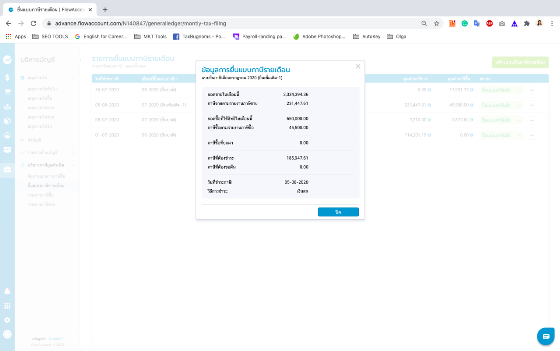
Task: Info icon next to 7,210.00 sales tax
Action: pyautogui.click(x=429, y=120)
